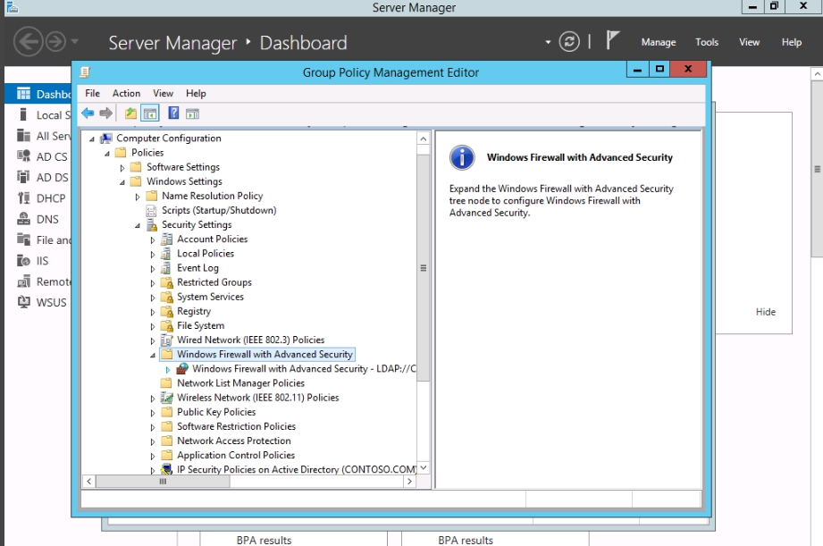Open Server Manager View menu
This screenshot has width=823, height=546.
pos(750,42)
